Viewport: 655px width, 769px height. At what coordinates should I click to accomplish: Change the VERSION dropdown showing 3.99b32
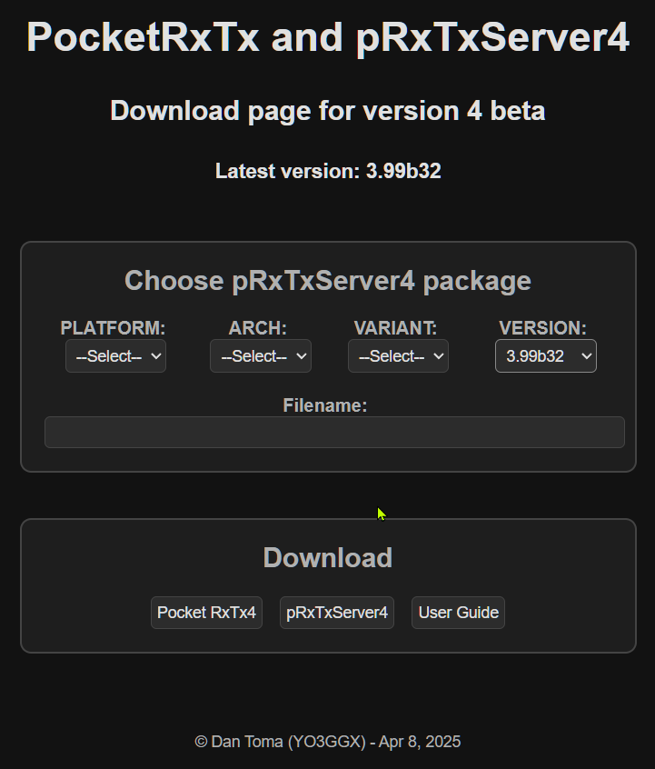pos(545,356)
